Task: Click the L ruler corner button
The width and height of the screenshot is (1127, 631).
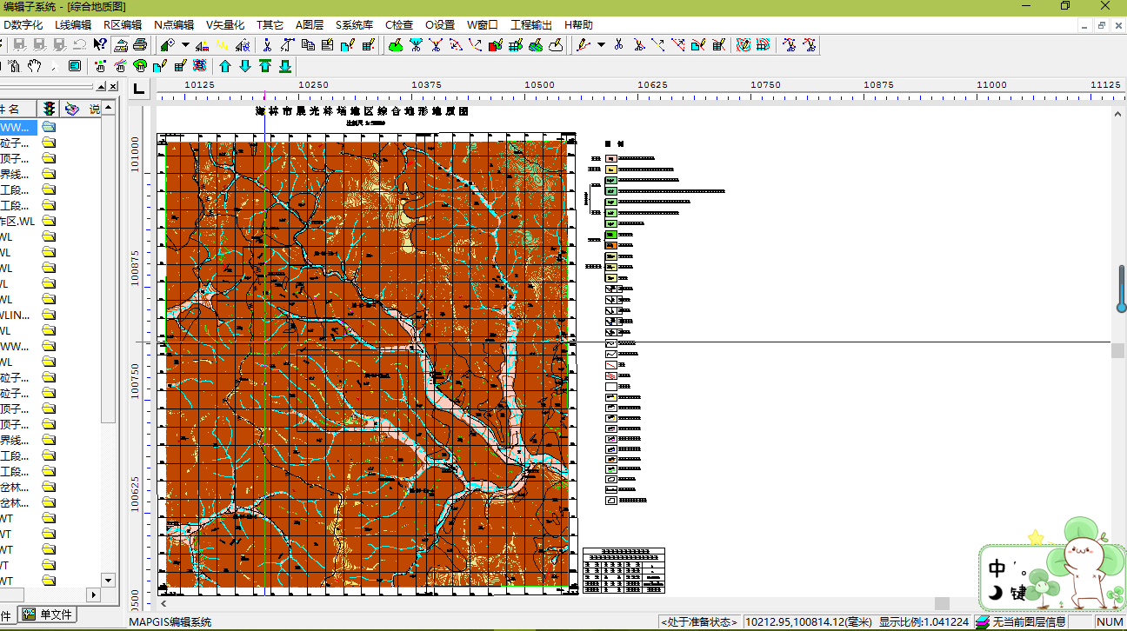Action: click(139, 87)
